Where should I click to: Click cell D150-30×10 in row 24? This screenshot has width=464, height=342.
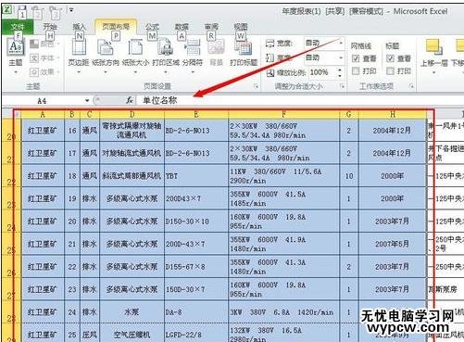pyautogui.click(x=196, y=222)
